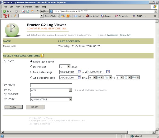
Task: Open the View menu in the menu bar
Action: point(18,7)
